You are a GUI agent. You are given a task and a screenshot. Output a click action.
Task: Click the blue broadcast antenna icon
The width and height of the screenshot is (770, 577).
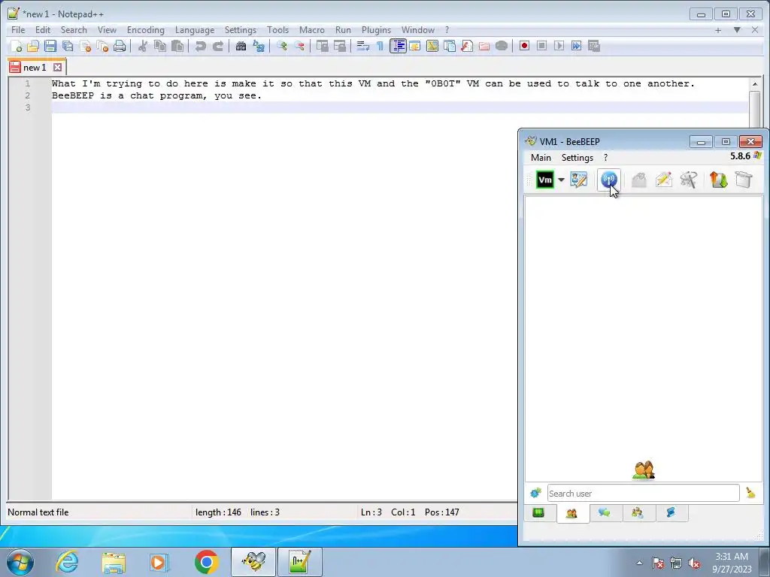[609, 180]
